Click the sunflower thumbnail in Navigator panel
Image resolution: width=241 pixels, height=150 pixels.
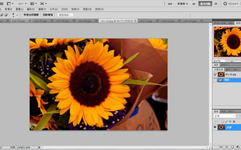coord(228,41)
